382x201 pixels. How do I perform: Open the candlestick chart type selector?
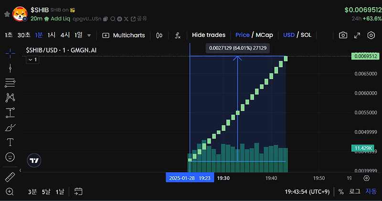pos(159,35)
